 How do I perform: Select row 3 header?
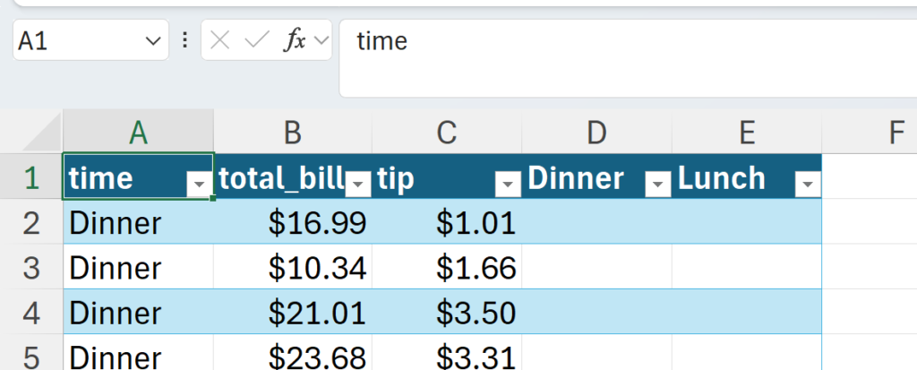click(x=31, y=267)
